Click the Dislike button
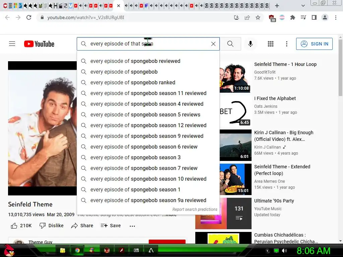This screenshot has height=257, width=343. click(51, 226)
